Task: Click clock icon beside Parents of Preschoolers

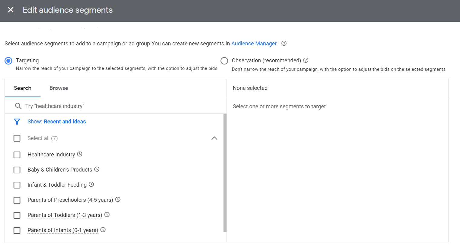Action: [118, 199]
